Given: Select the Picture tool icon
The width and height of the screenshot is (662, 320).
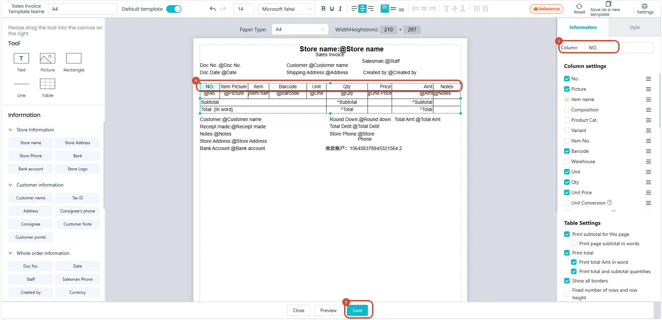Looking at the screenshot, I should (48, 58).
